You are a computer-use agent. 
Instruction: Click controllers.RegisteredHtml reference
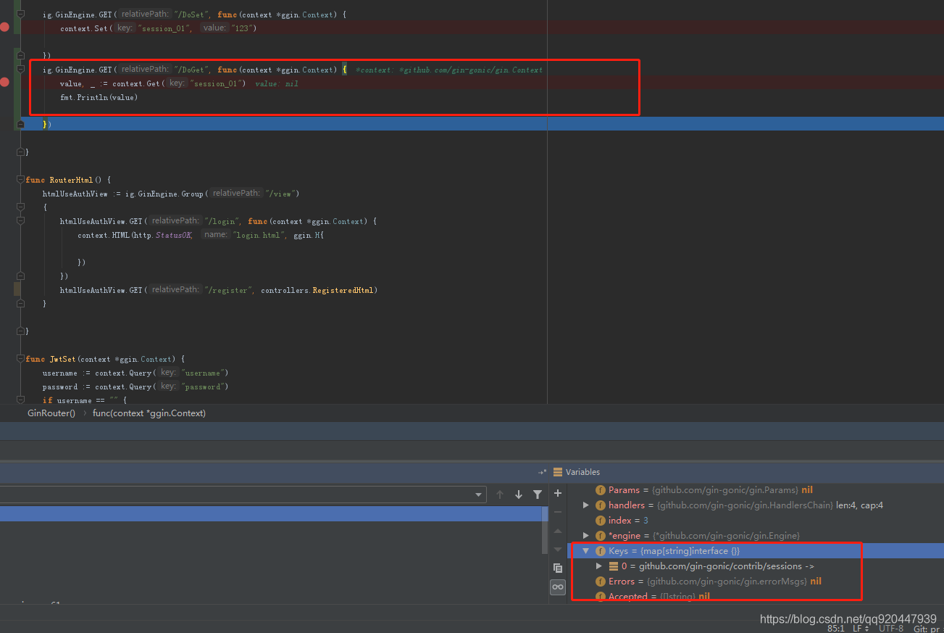tap(319, 290)
